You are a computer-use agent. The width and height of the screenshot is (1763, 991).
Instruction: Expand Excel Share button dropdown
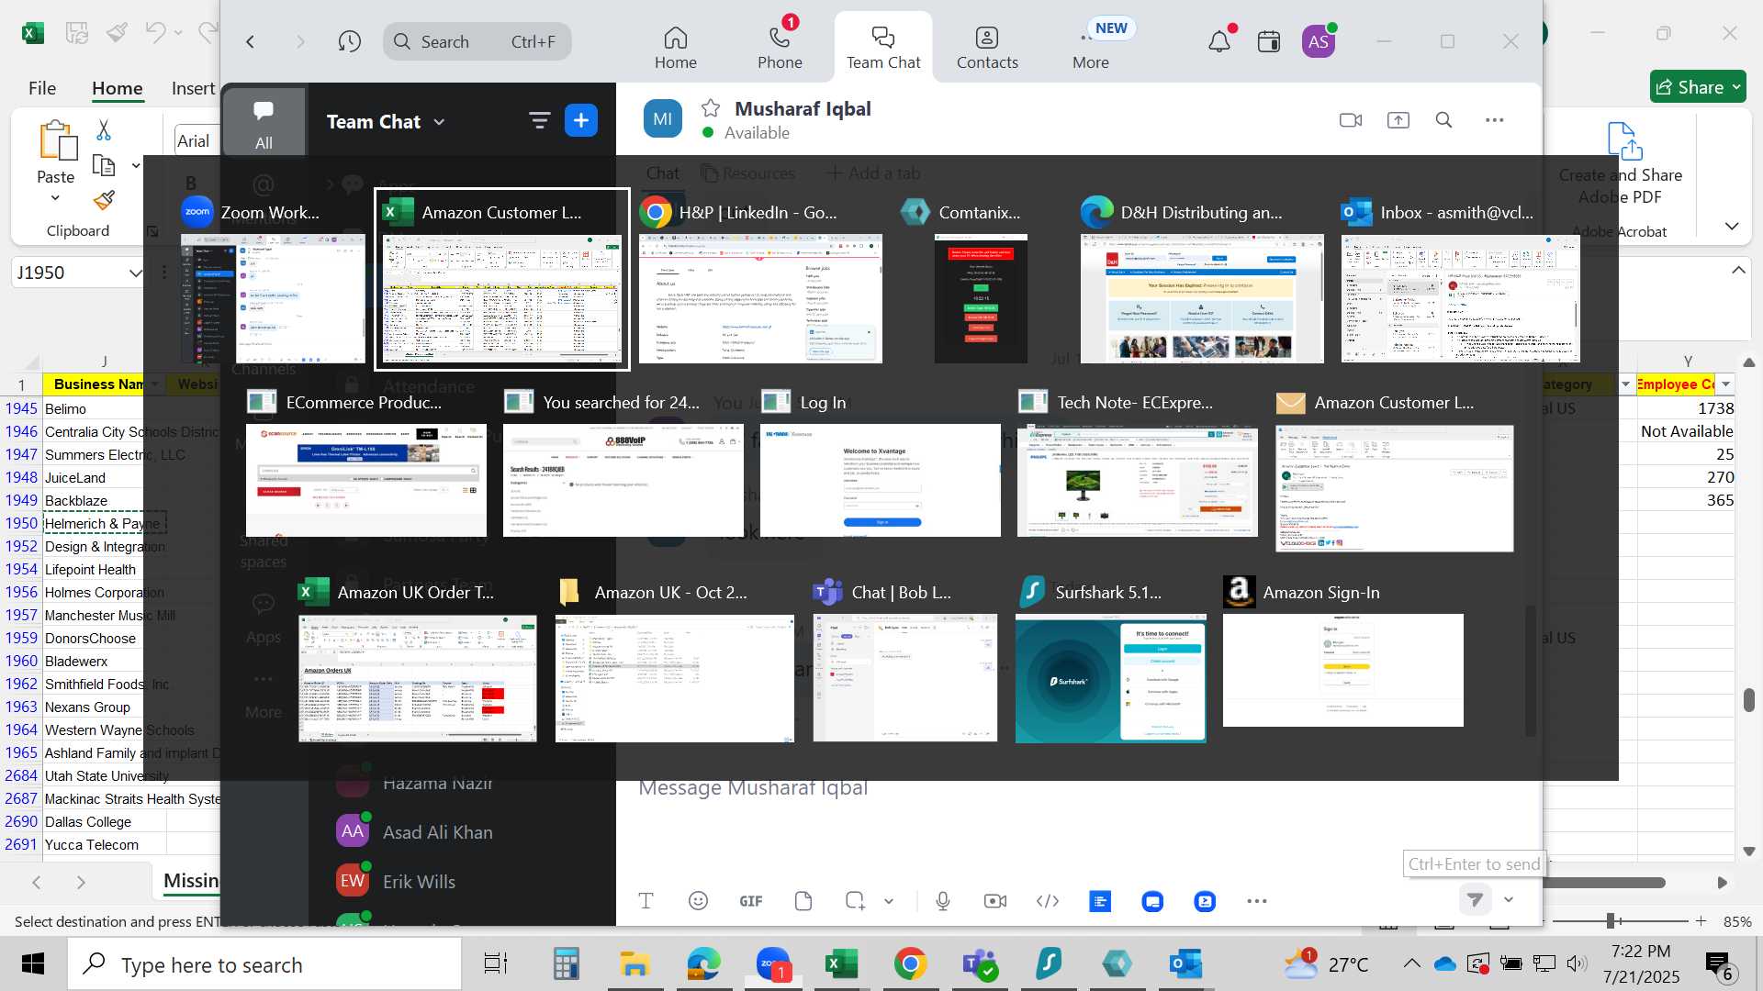1736,87
